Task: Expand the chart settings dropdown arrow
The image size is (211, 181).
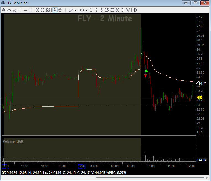Action: pyautogui.click(x=19, y=10)
